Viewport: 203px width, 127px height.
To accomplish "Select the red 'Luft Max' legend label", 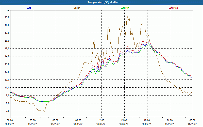I will 173,8.
